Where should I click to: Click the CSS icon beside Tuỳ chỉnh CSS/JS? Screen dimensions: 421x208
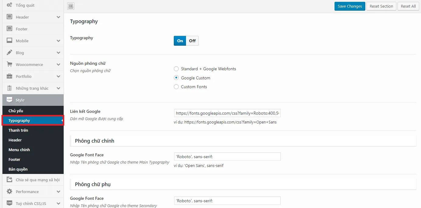pyautogui.click(x=9, y=203)
